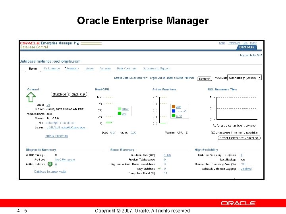Click the Black Out button
The width and height of the screenshot is (286, 214).
pos(78,94)
